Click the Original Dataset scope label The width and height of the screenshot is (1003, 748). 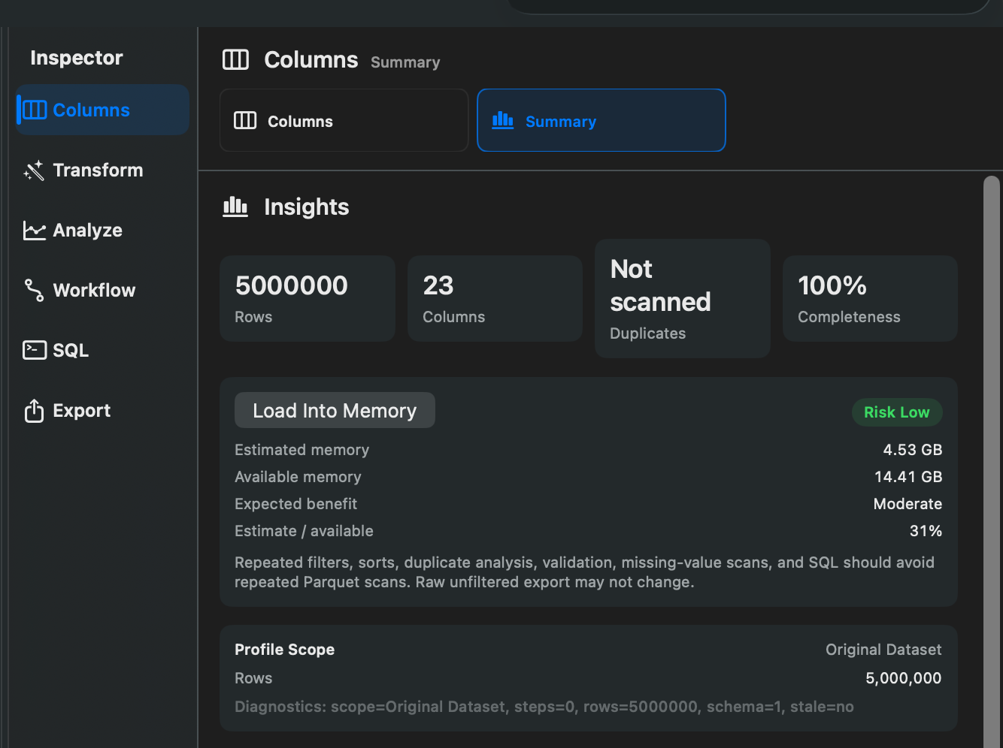[x=883, y=650]
